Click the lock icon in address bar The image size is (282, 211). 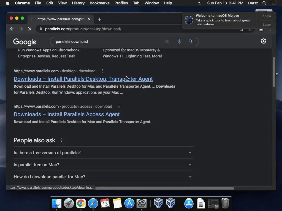click(41, 29)
